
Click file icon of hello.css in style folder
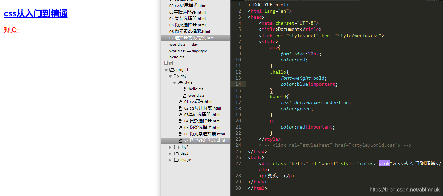click(184, 89)
